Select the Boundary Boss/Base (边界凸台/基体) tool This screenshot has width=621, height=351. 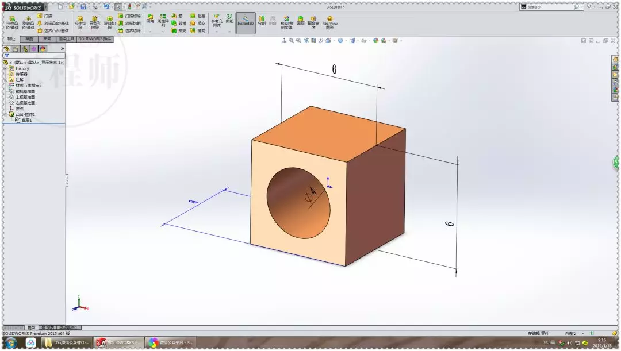pos(53,30)
